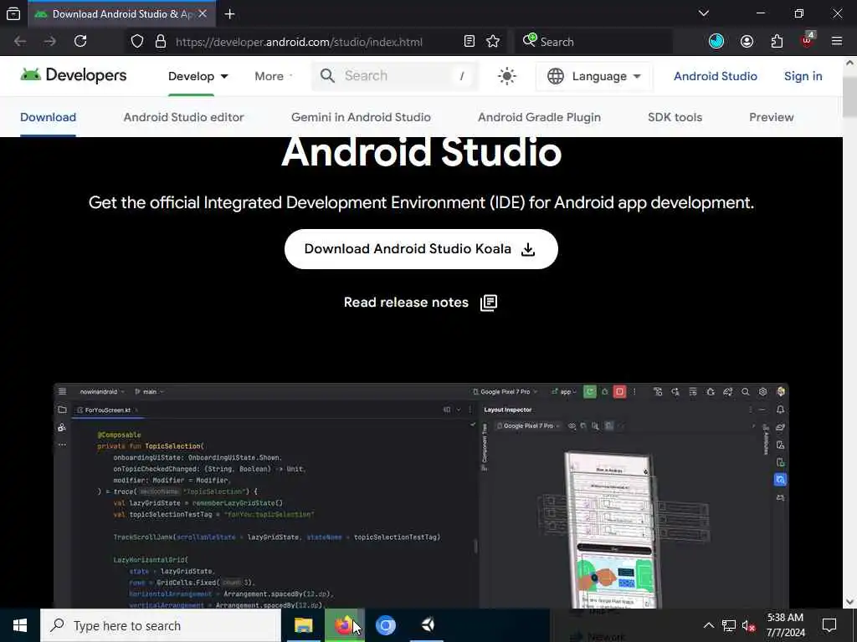Open File Explorer from the taskbar
Image resolution: width=857 pixels, height=642 pixels.
[x=303, y=625]
